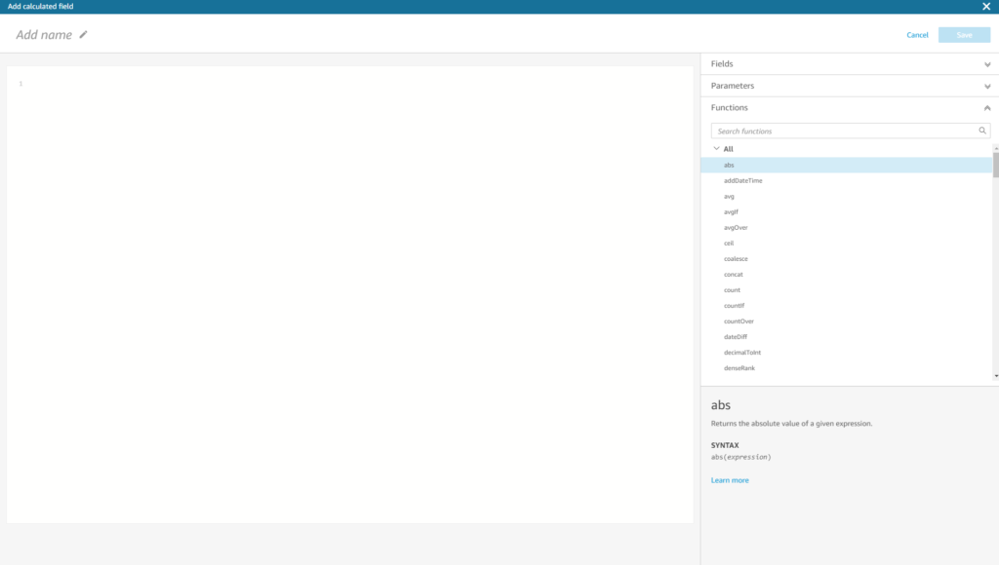999x565 pixels.
Task: Expand the Fields panel
Action: coord(987,64)
